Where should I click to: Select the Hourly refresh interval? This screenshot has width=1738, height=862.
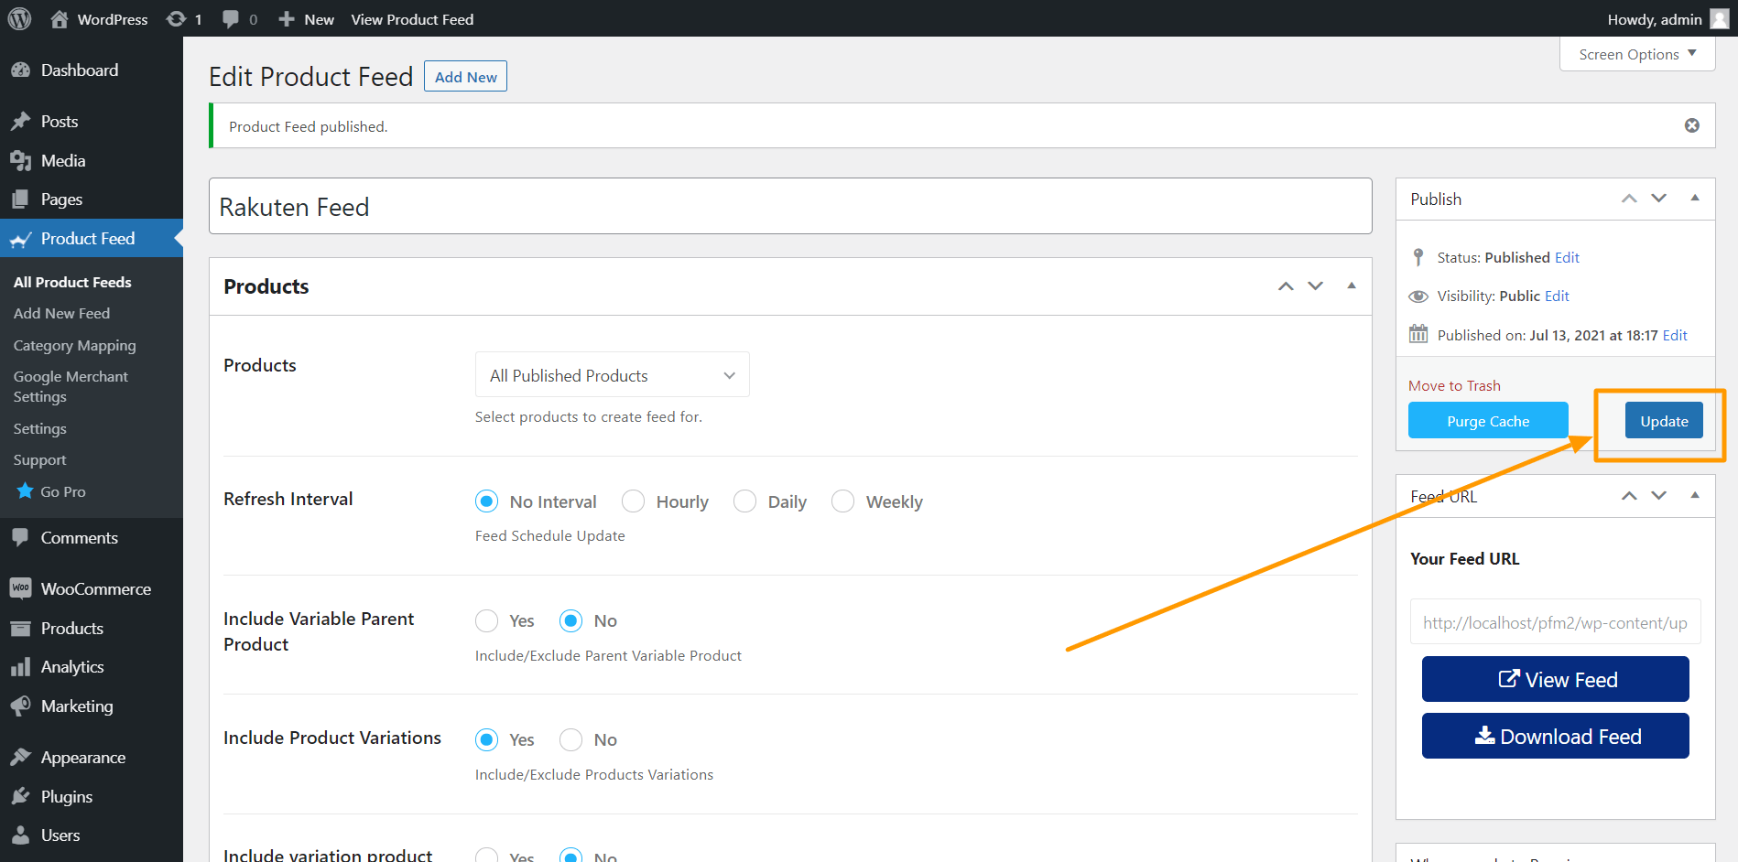tap(633, 501)
